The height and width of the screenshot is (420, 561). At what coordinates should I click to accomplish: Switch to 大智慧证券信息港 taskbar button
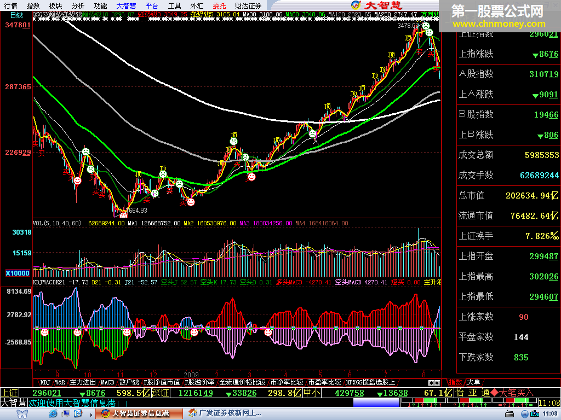(139, 413)
